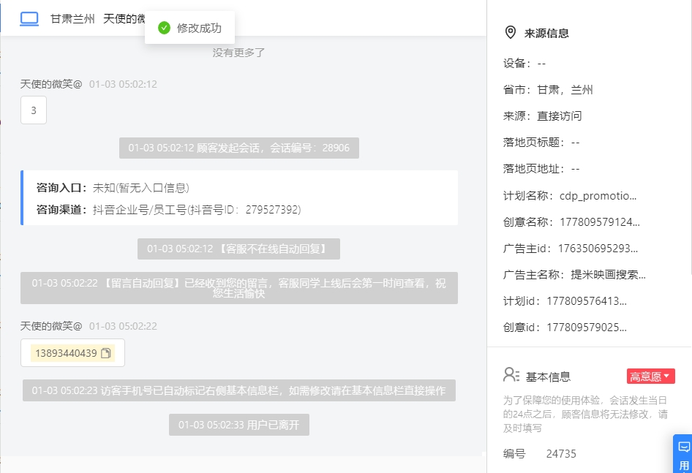This screenshot has width=692, height=473.
Task: Click the 落地页地址 row
Action: [541, 169]
